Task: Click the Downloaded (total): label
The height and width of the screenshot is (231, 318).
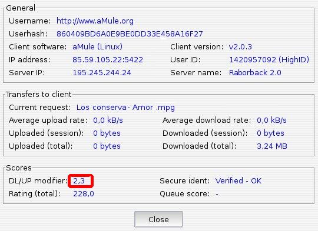Action: point(200,146)
